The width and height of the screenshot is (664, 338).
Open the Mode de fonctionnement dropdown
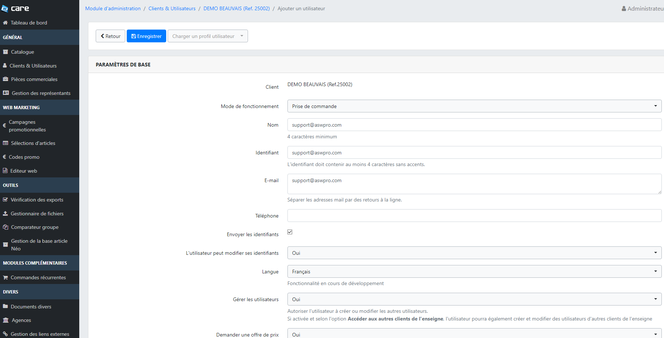[474, 106]
